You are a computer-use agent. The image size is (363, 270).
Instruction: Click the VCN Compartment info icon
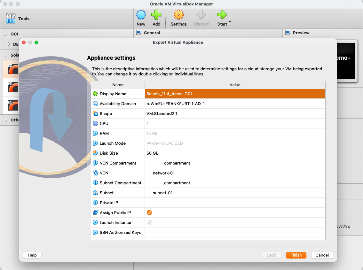point(95,163)
